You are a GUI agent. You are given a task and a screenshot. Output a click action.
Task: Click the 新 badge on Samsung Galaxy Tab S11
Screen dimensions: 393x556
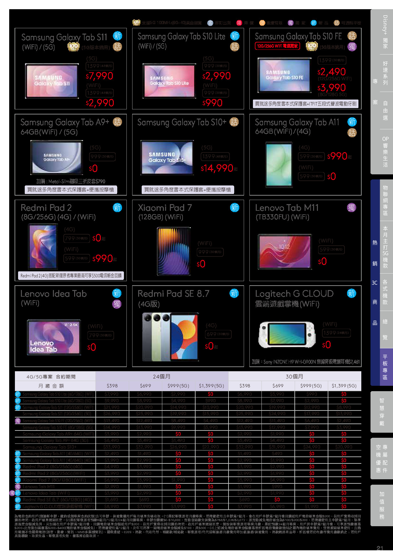117,36
